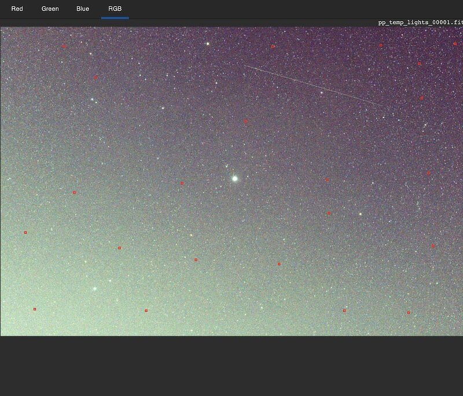This screenshot has height=396, width=463.
Task: Select the topmost red sample marker on the left side
Action: coord(64,46)
